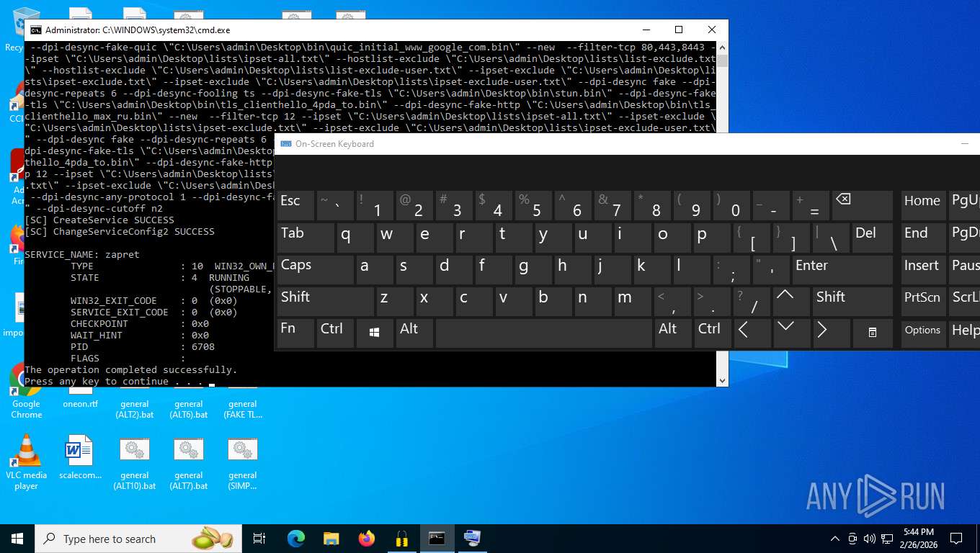Select oneon.rtf desktop file

pyautogui.click(x=80, y=400)
